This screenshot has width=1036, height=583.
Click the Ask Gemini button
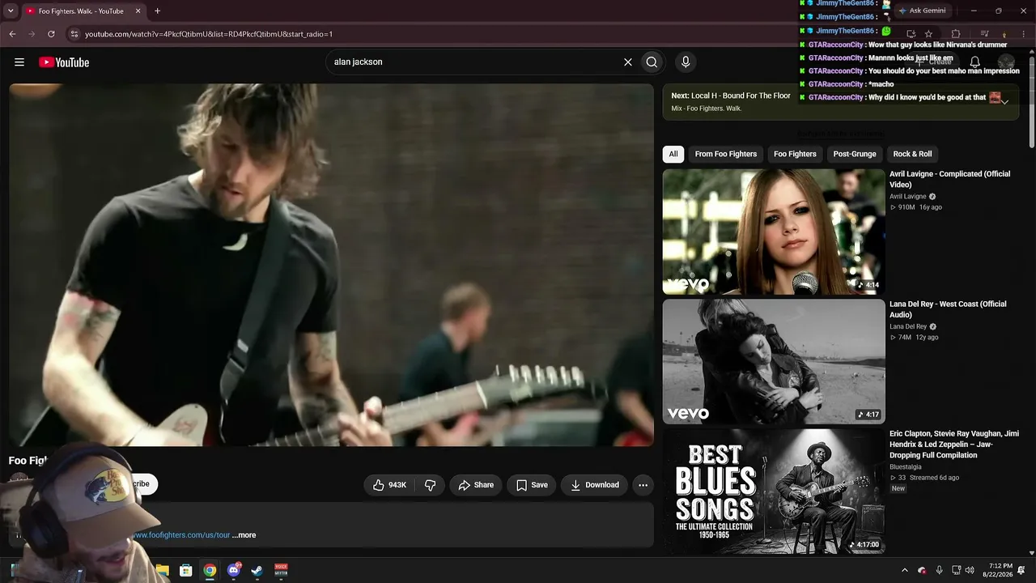922,11
